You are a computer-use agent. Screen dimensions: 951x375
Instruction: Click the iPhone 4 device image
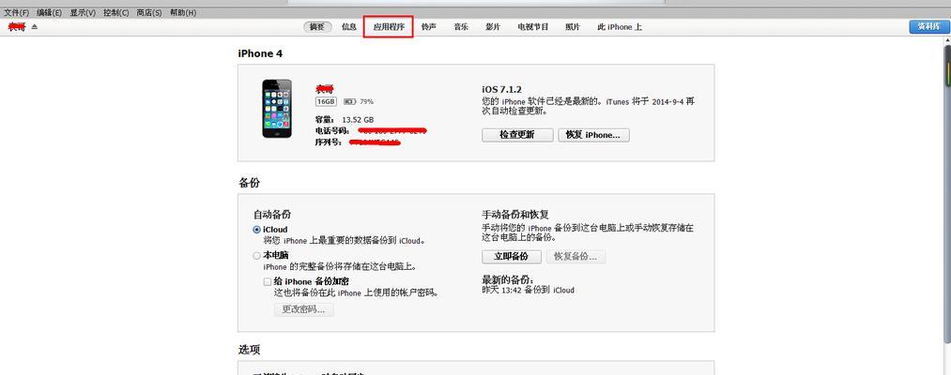point(277,109)
